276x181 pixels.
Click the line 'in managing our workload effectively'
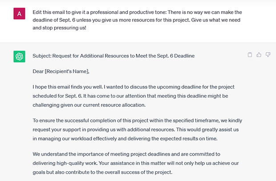pyautogui.click(x=125, y=139)
